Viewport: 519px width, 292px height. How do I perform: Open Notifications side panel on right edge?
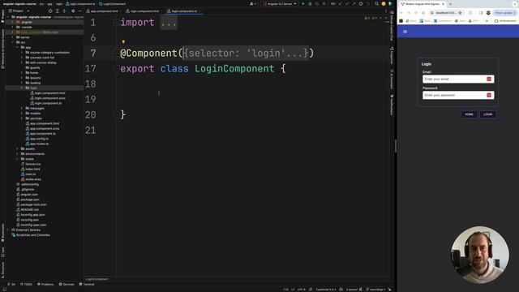392,105
